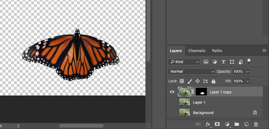Switch to the Channels tab
269x129 pixels.
197,51
